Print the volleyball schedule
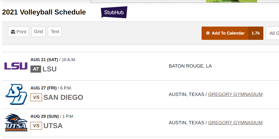 point(18,32)
